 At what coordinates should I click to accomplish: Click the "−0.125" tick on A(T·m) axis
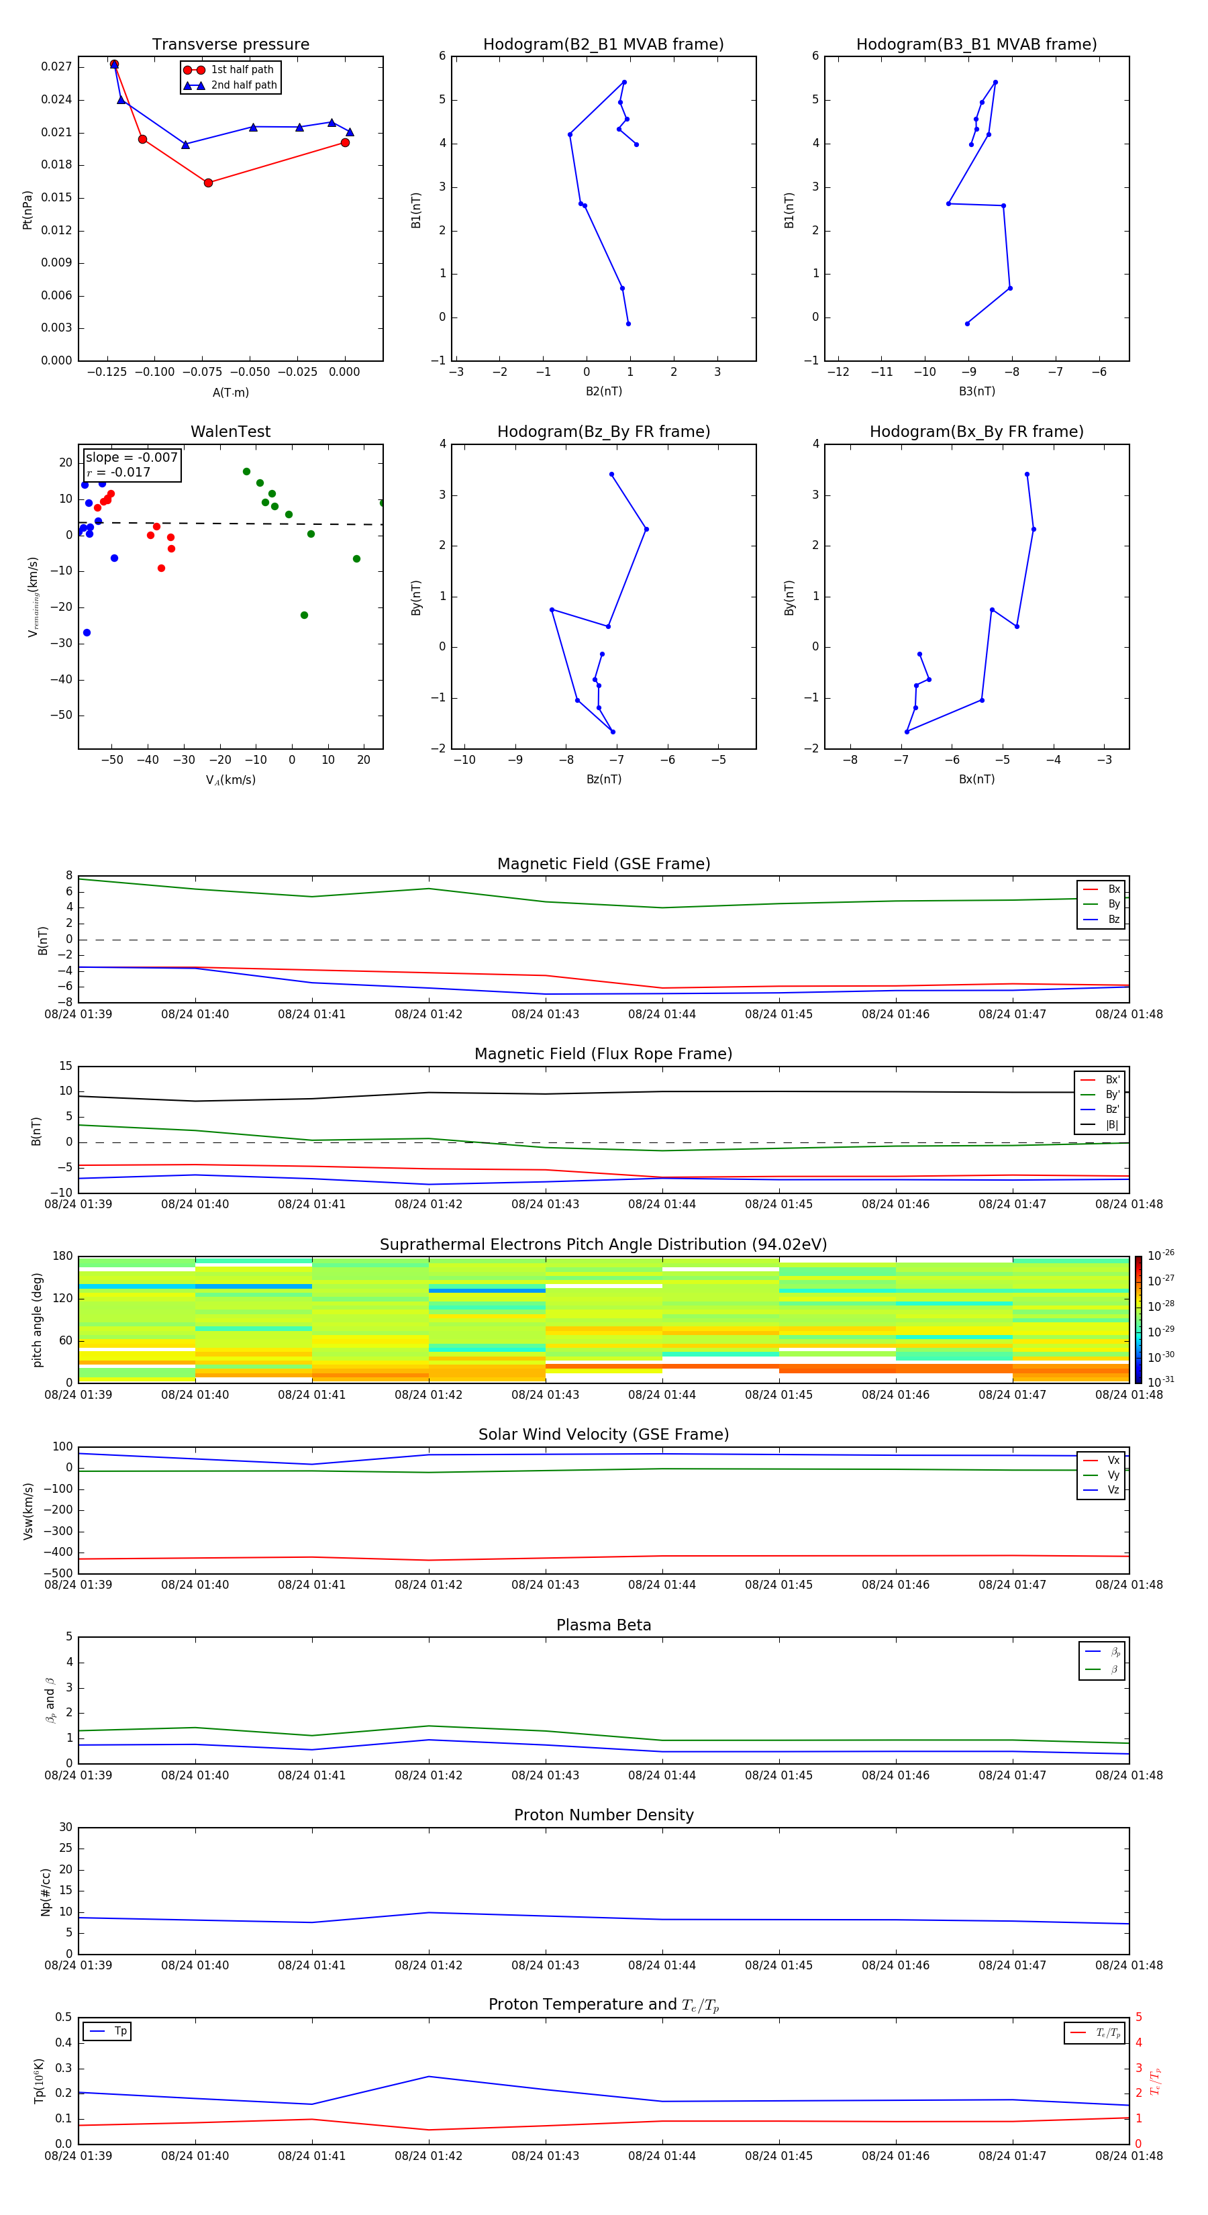107,373
